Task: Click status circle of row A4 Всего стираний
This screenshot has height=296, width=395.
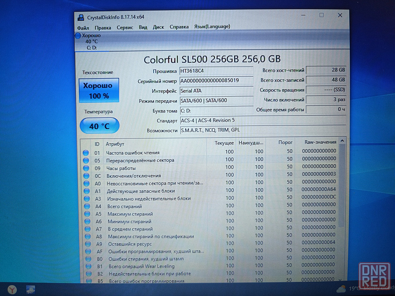Action: click(x=87, y=206)
